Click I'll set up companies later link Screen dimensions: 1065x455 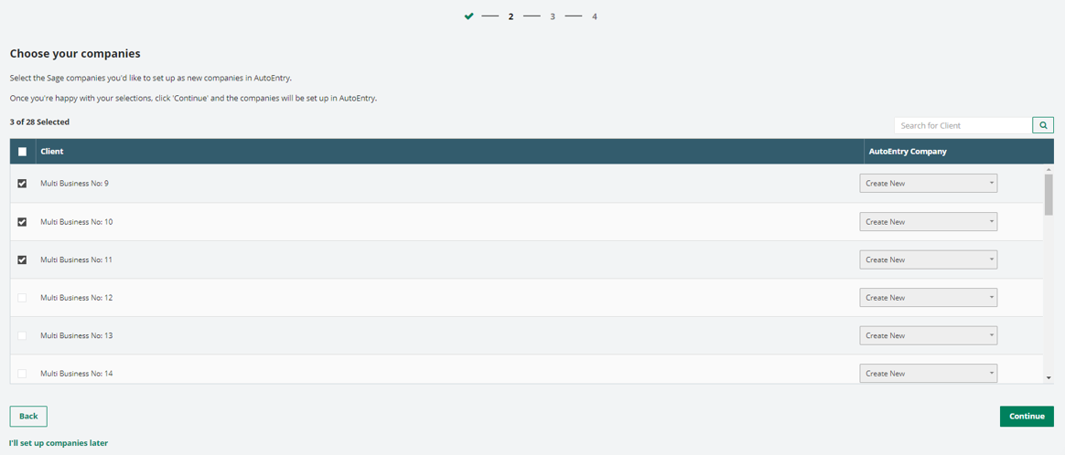point(59,443)
